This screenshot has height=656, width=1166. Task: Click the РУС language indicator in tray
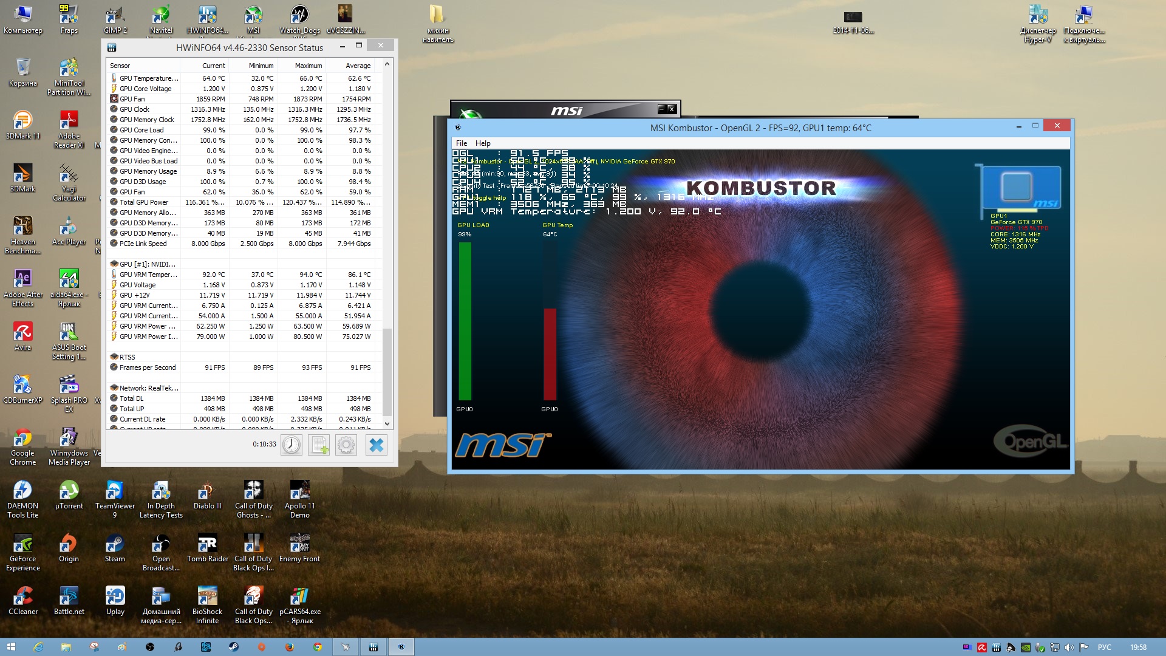[x=1104, y=647]
